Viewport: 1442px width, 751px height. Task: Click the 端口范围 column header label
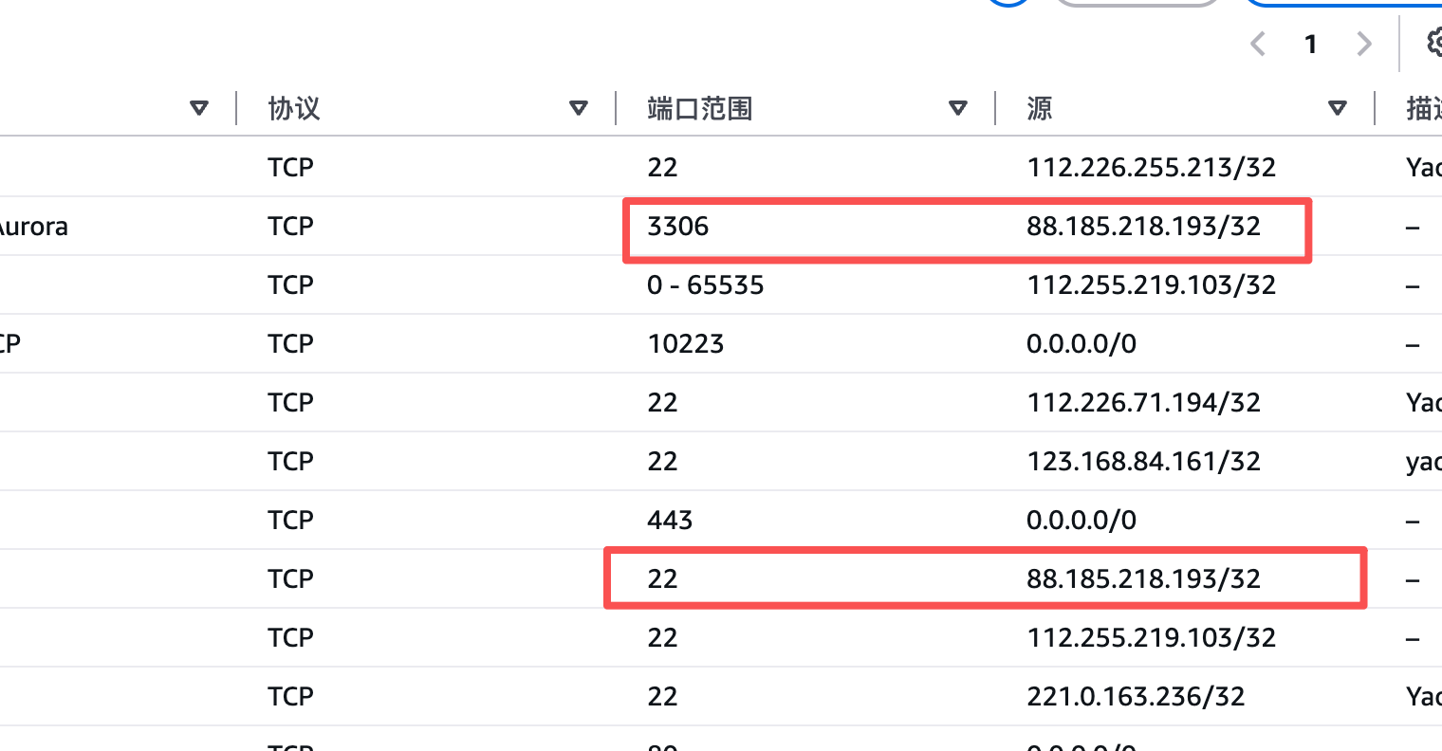click(x=700, y=108)
